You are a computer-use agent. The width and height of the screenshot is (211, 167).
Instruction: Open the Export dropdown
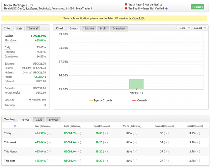(x=200, y=28)
